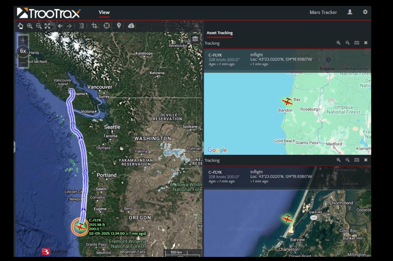Activate the crosshair target tool
Viewport: 393px width, 261px height.
(107, 26)
